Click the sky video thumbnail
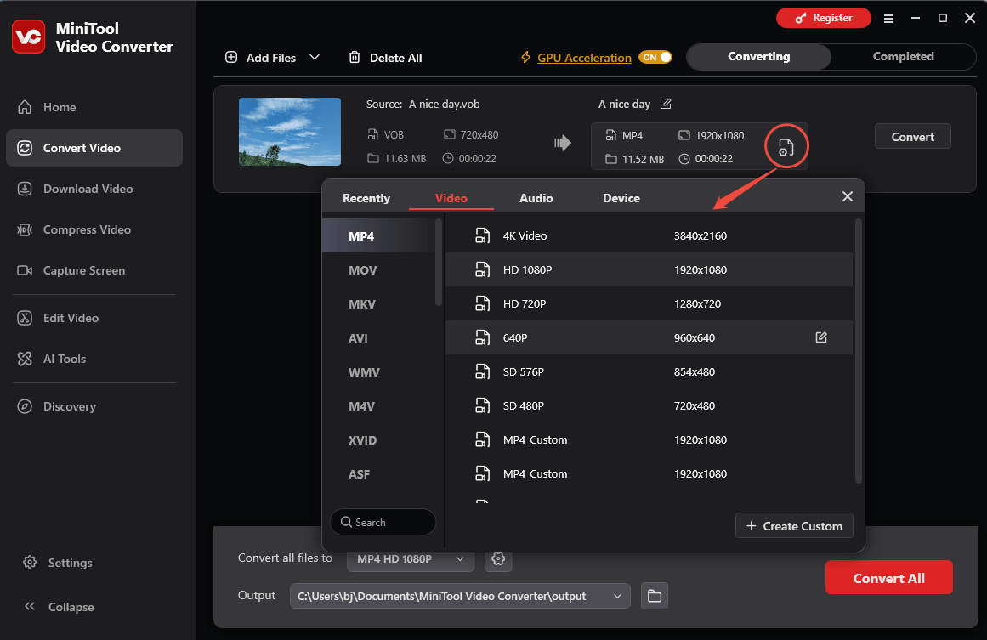Viewport: 987px width, 640px height. (290, 132)
